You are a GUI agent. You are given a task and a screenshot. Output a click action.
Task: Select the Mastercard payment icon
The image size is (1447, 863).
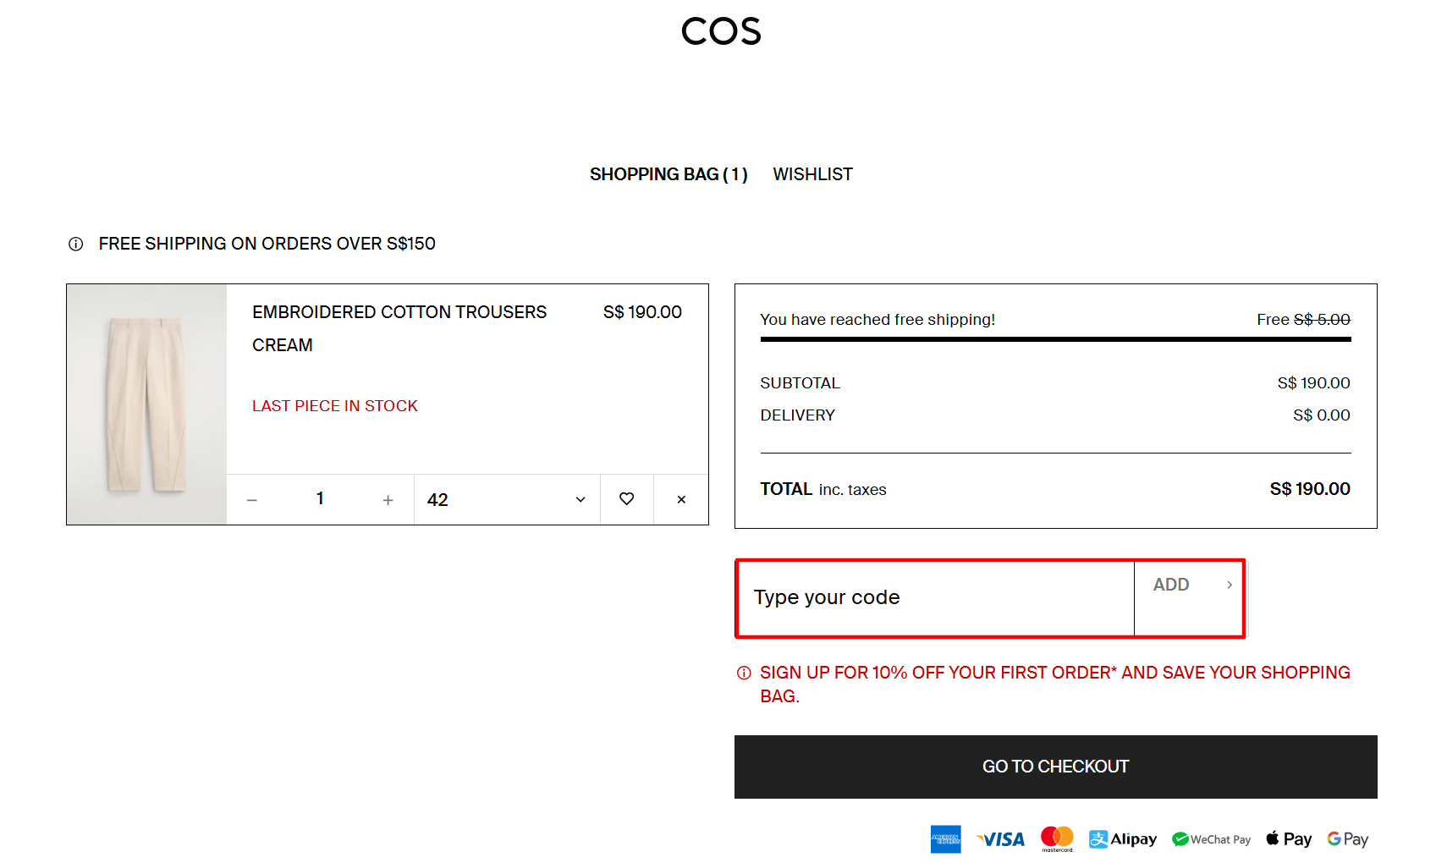pyautogui.click(x=1057, y=838)
